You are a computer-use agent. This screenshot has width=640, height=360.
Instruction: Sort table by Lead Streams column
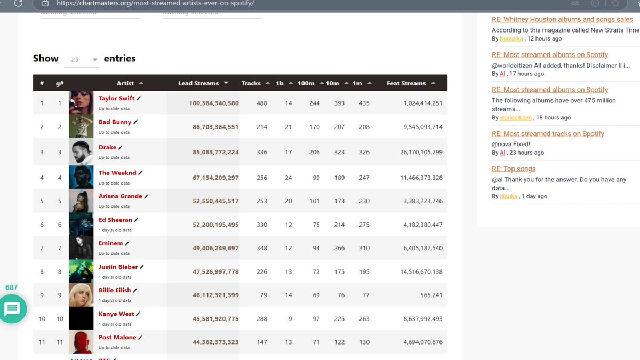(203, 83)
